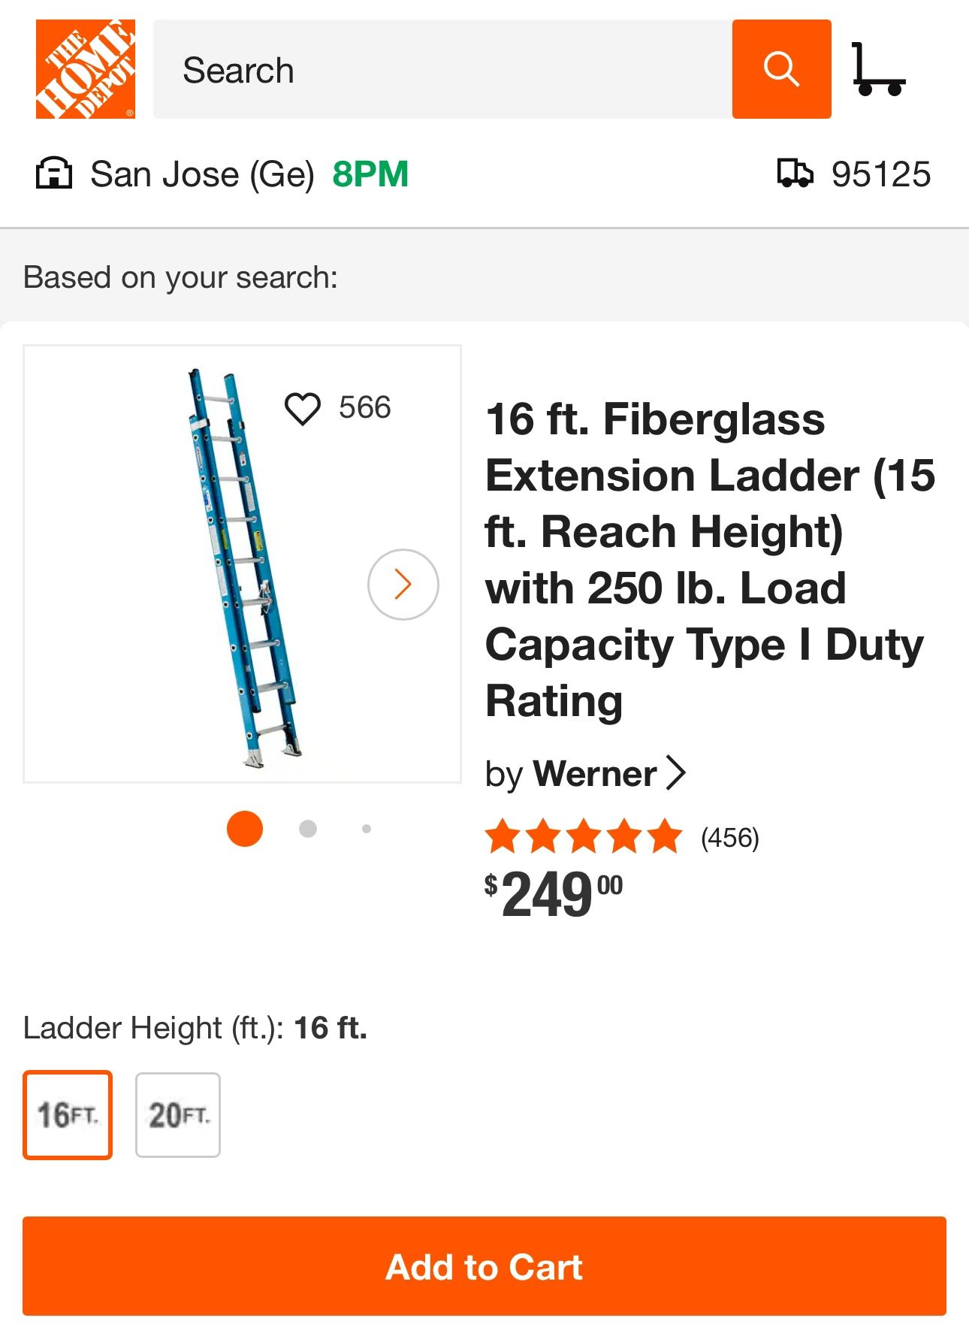969x1339 pixels.
Task: Select the 20 ft. ladder height option
Action: (x=177, y=1114)
